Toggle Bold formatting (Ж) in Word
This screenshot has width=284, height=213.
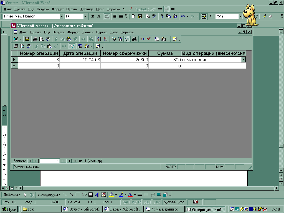(93, 16)
